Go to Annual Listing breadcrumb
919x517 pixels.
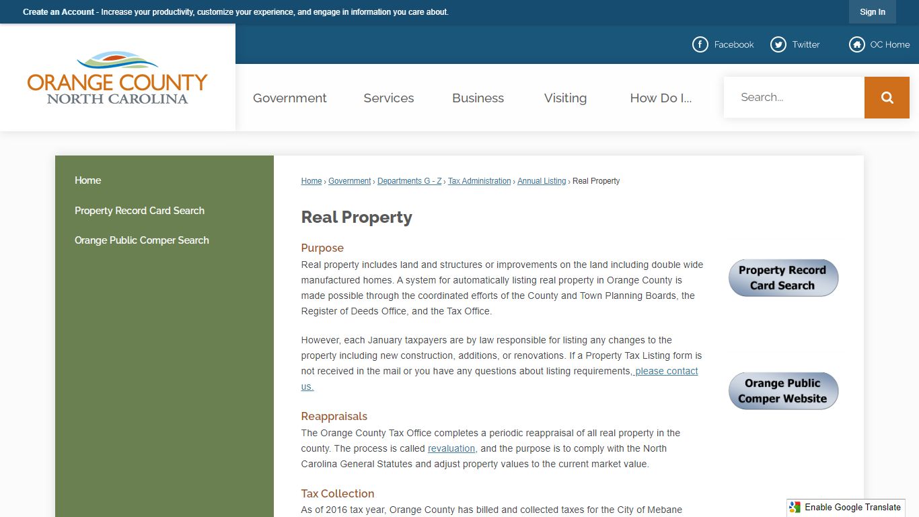(x=542, y=181)
